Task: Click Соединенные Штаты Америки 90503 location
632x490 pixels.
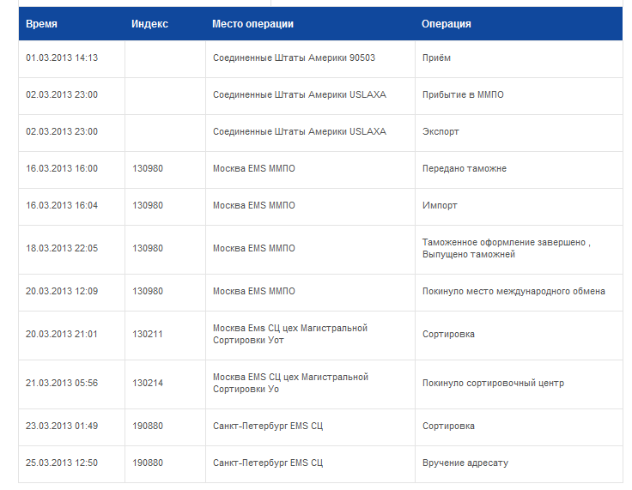Action: click(x=294, y=57)
